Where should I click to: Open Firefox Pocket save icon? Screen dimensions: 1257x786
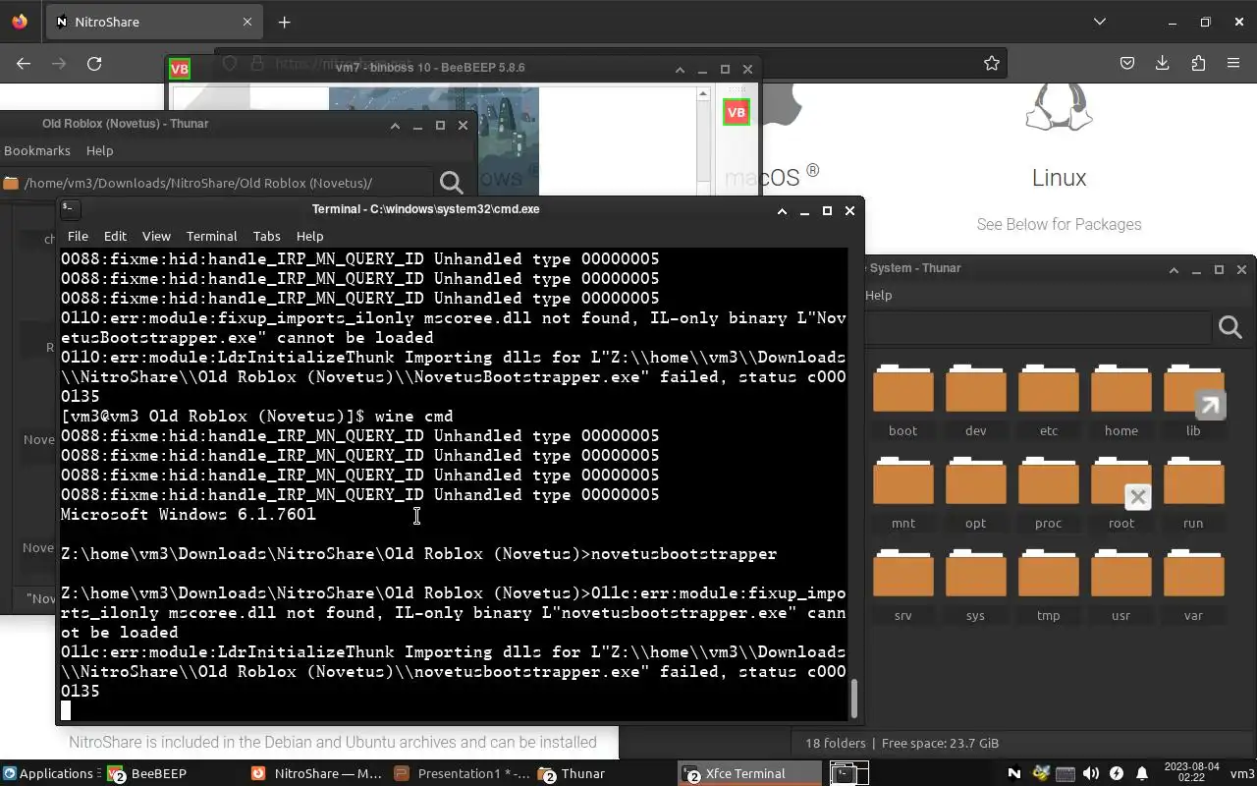[x=1127, y=64]
